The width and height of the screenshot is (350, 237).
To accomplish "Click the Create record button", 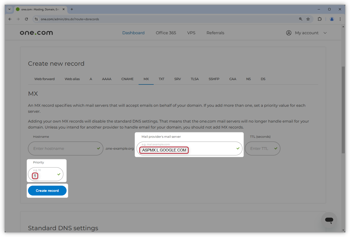I will tap(47, 190).
